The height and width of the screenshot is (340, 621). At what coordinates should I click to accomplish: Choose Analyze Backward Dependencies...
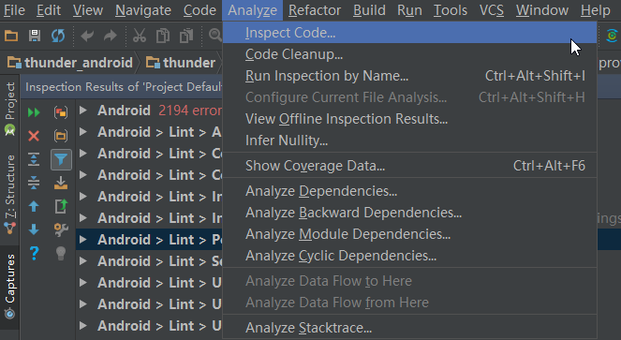point(409,213)
